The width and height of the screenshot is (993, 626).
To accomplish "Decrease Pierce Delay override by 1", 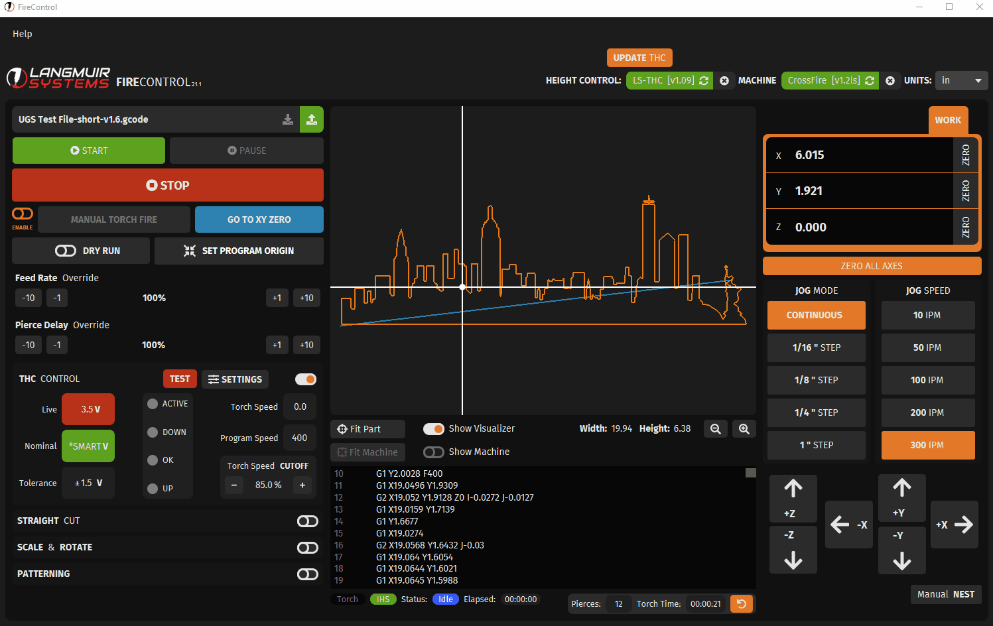I will click(x=57, y=345).
